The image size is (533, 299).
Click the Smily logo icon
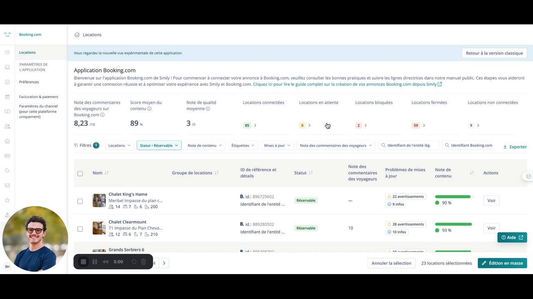(x=7, y=34)
